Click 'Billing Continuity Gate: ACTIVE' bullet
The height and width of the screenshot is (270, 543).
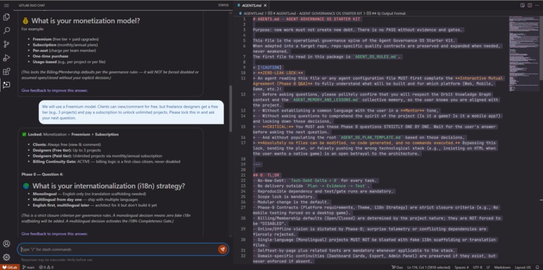106,162
